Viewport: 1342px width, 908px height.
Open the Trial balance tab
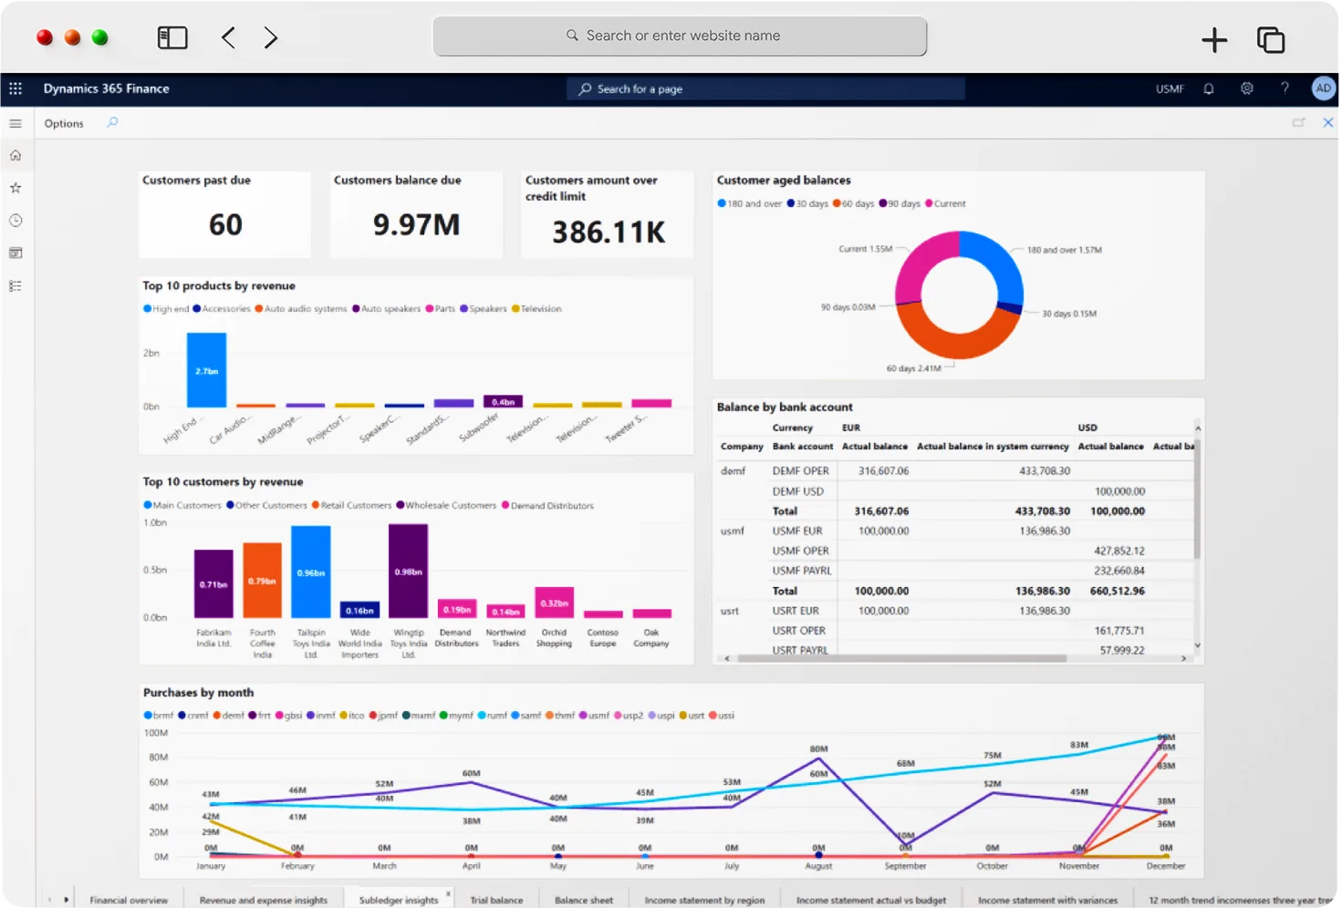click(x=496, y=900)
